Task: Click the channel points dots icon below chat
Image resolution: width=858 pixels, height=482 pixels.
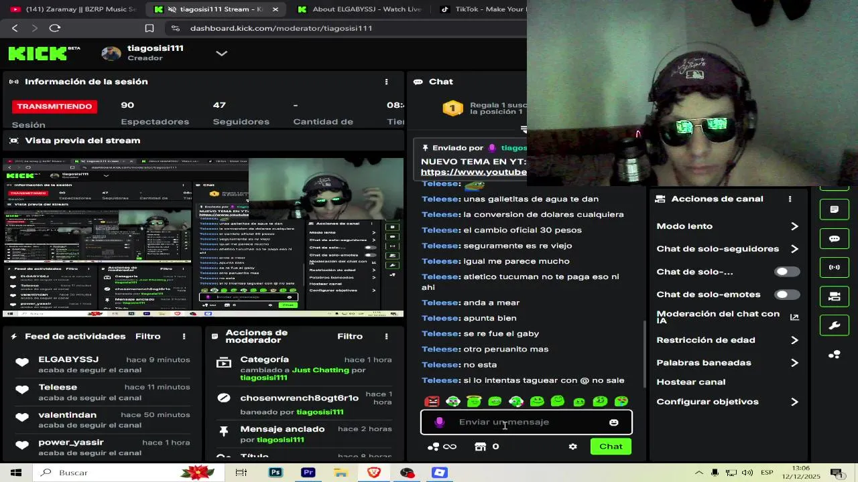Action: click(434, 447)
